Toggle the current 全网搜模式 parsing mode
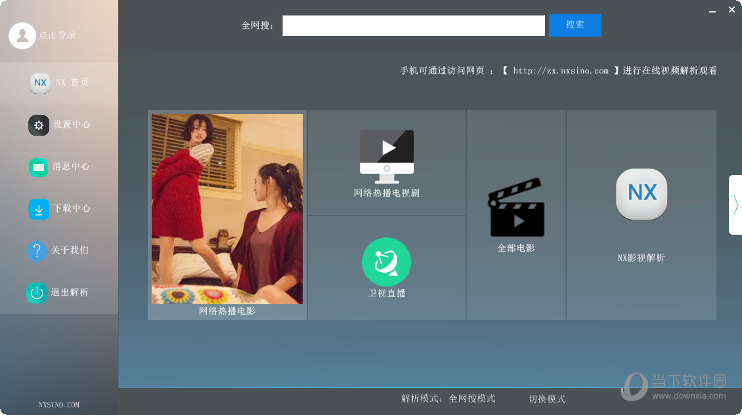This screenshot has width=742, height=415. 471,398
